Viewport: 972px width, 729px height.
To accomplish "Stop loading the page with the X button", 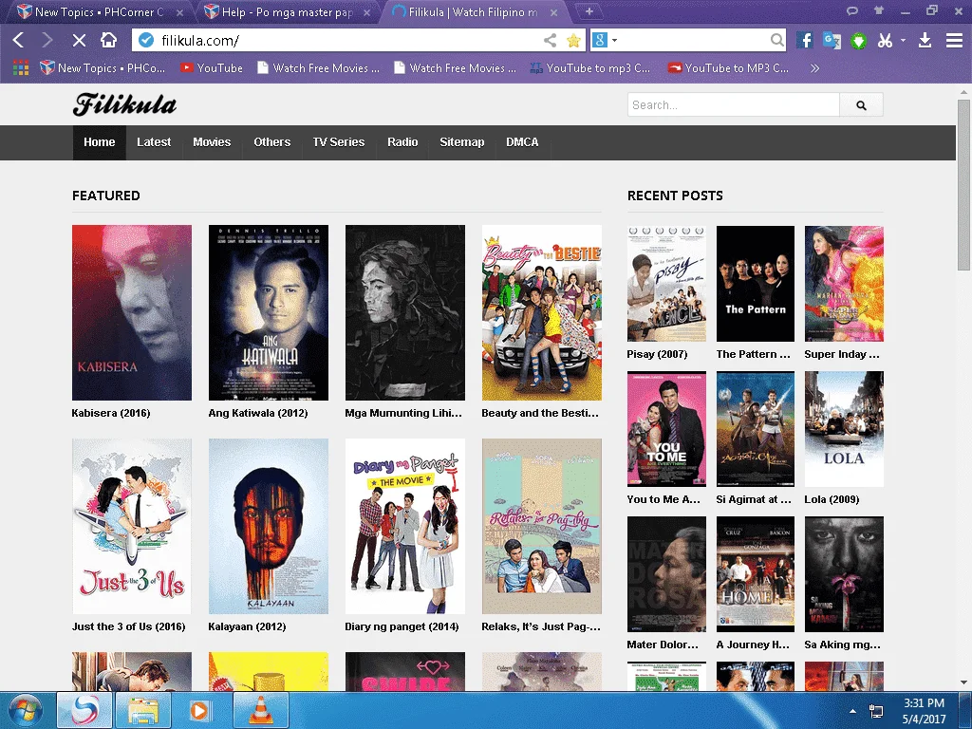I will point(79,41).
